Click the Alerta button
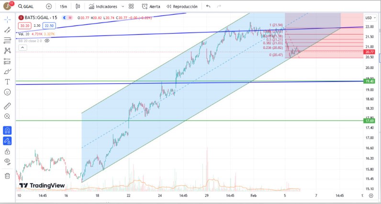This screenshot has width=381, height=204. point(151,7)
